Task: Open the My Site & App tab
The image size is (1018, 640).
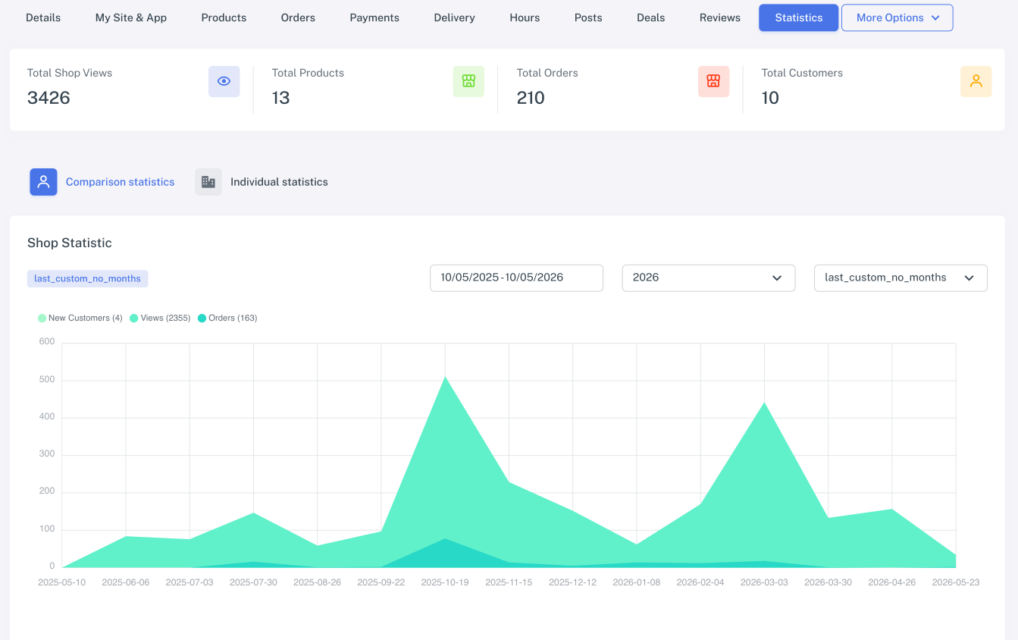Action: click(x=131, y=17)
